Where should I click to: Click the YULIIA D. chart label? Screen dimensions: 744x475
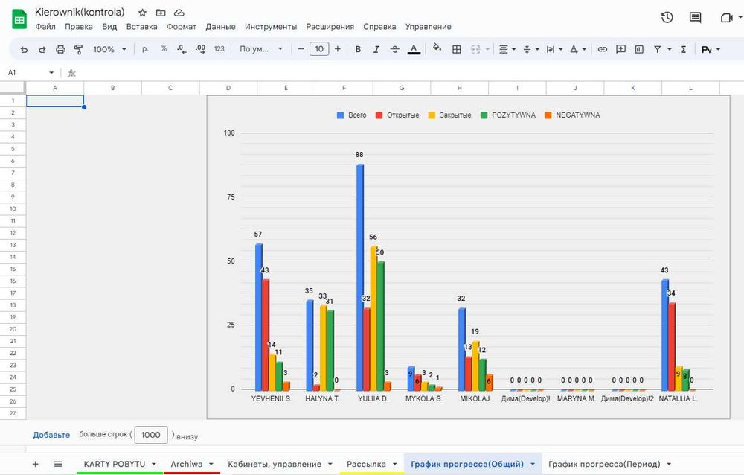tap(373, 398)
